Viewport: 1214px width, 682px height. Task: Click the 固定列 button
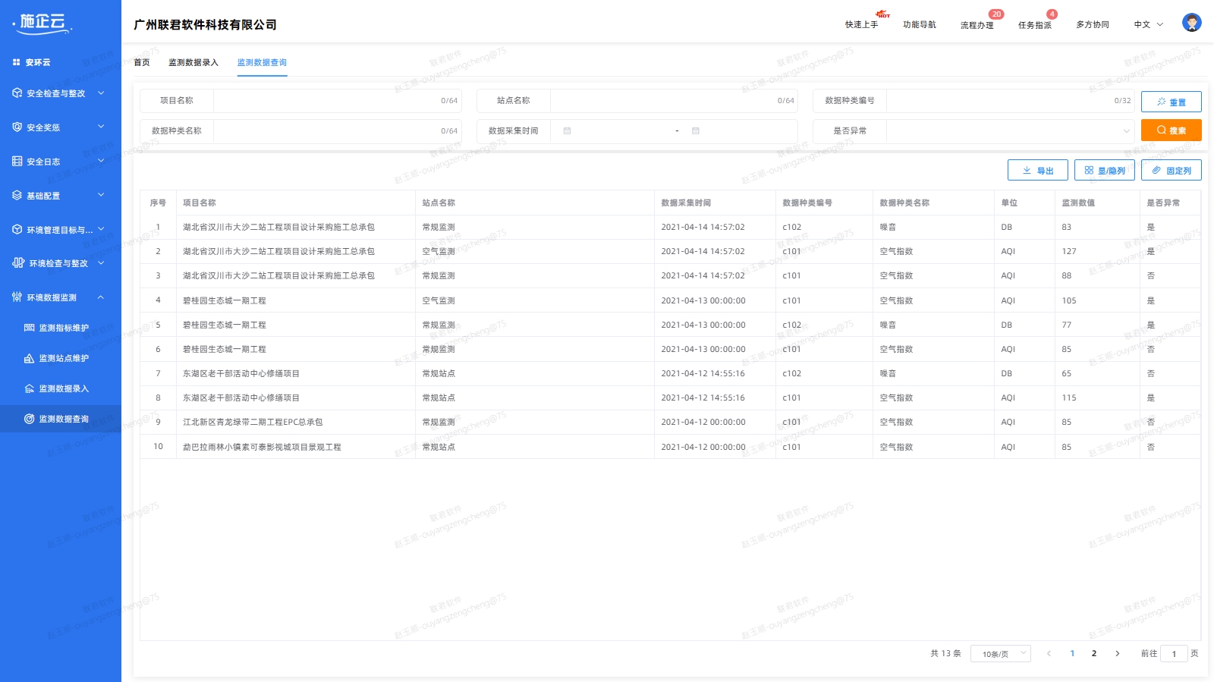tap(1172, 170)
